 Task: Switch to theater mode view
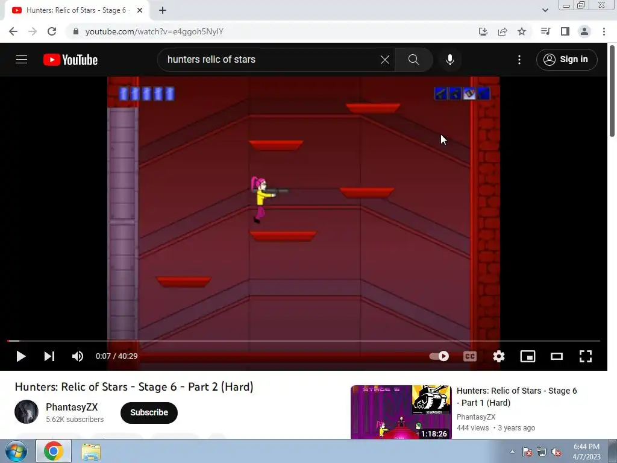click(556, 356)
